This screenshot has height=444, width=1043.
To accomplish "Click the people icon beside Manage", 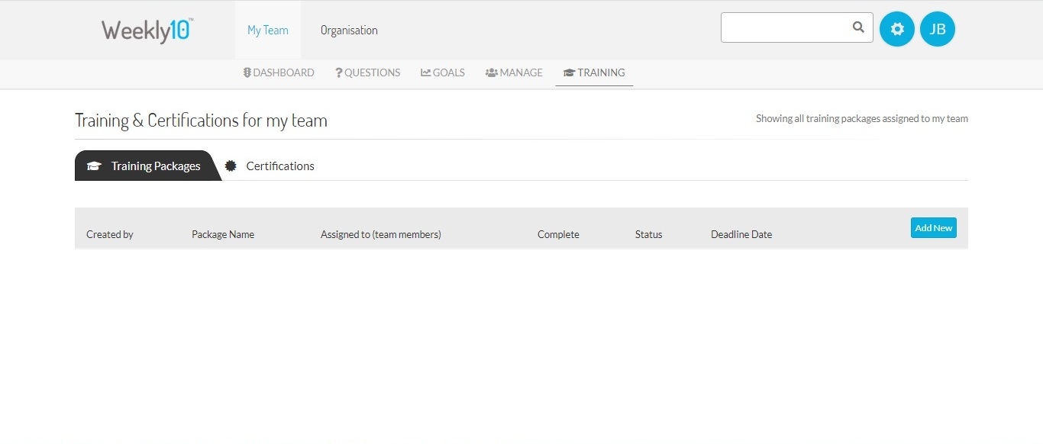I will coord(491,72).
